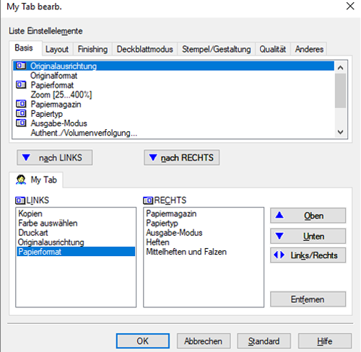
Task: Select the Stempel/Gestaltung tab
Action: (x=217, y=49)
